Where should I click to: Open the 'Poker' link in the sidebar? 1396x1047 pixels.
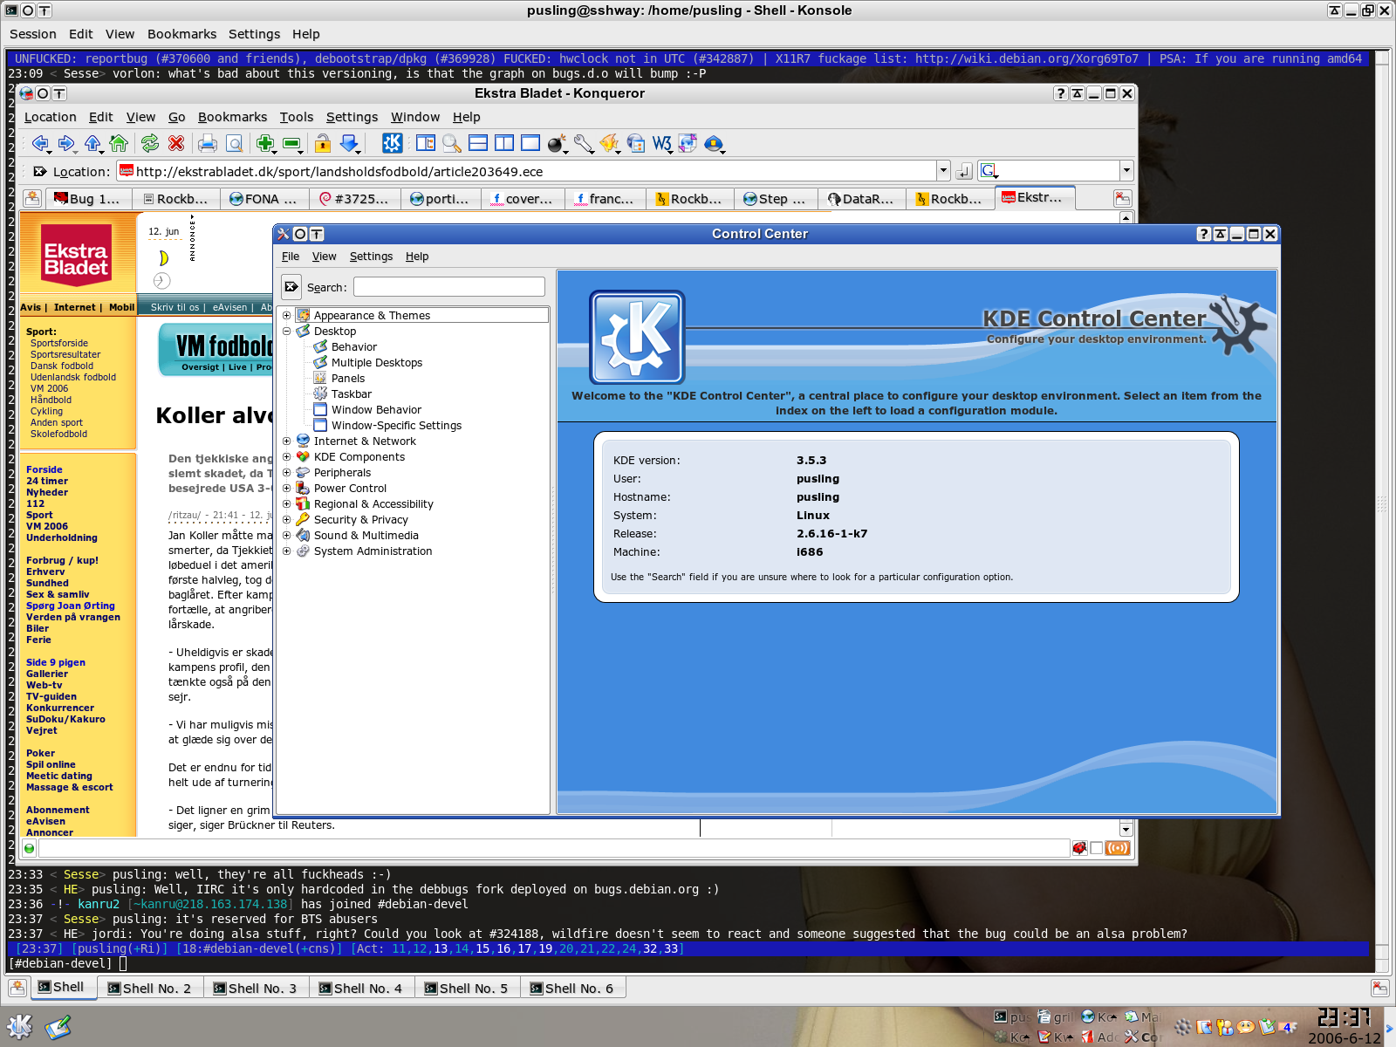point(40,753)
